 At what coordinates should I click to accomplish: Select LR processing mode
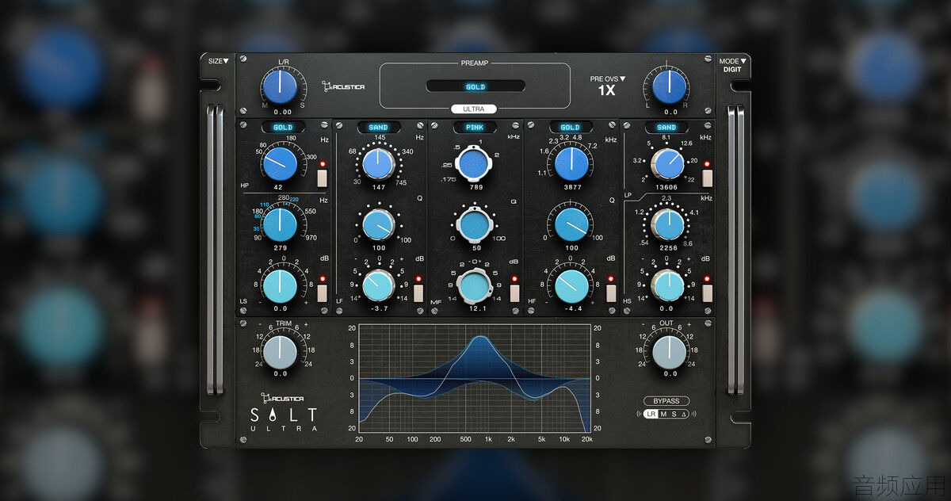(651, 414)
